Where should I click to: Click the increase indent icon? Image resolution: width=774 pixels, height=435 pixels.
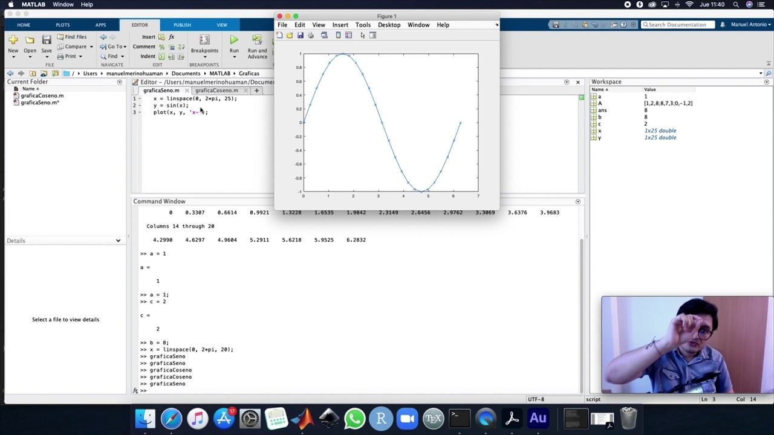click(172, 56)
